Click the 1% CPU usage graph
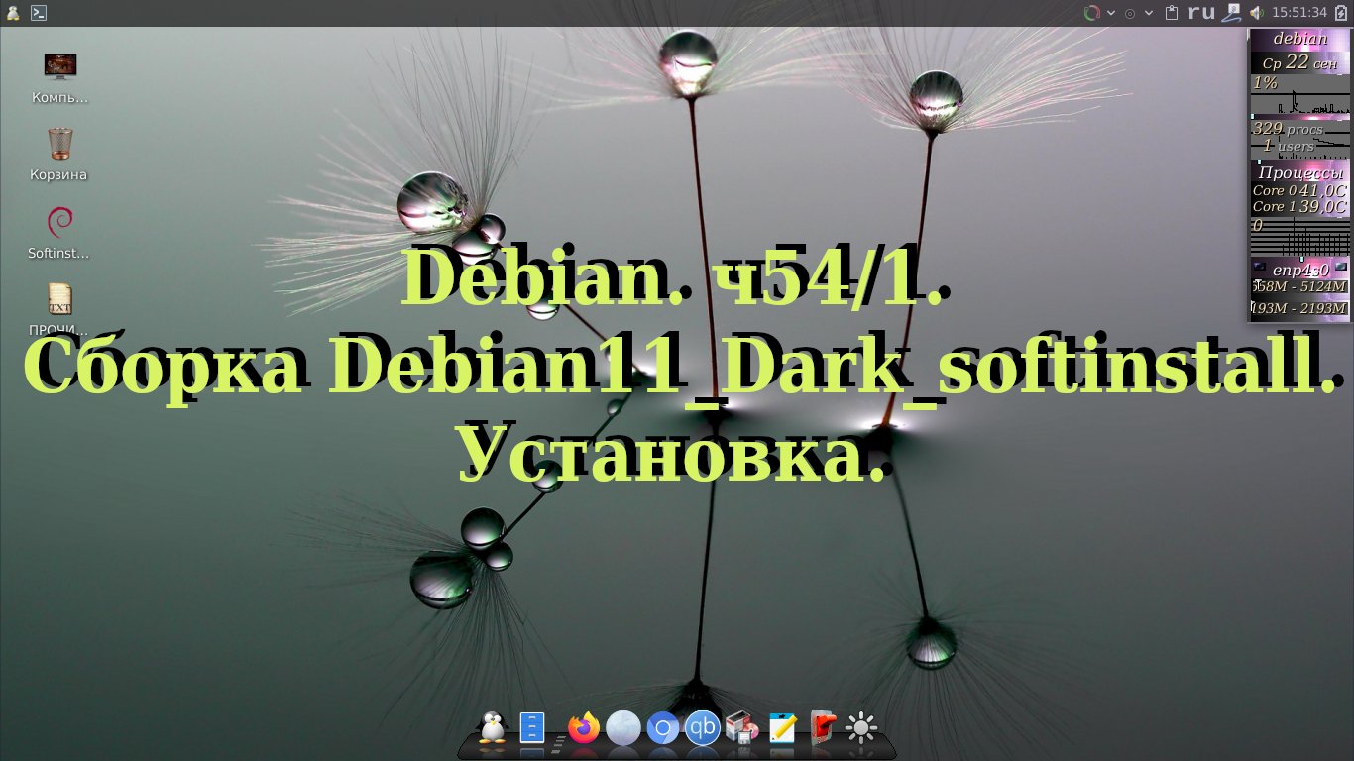This screenshot has height=761, width=1354. 1299,95
